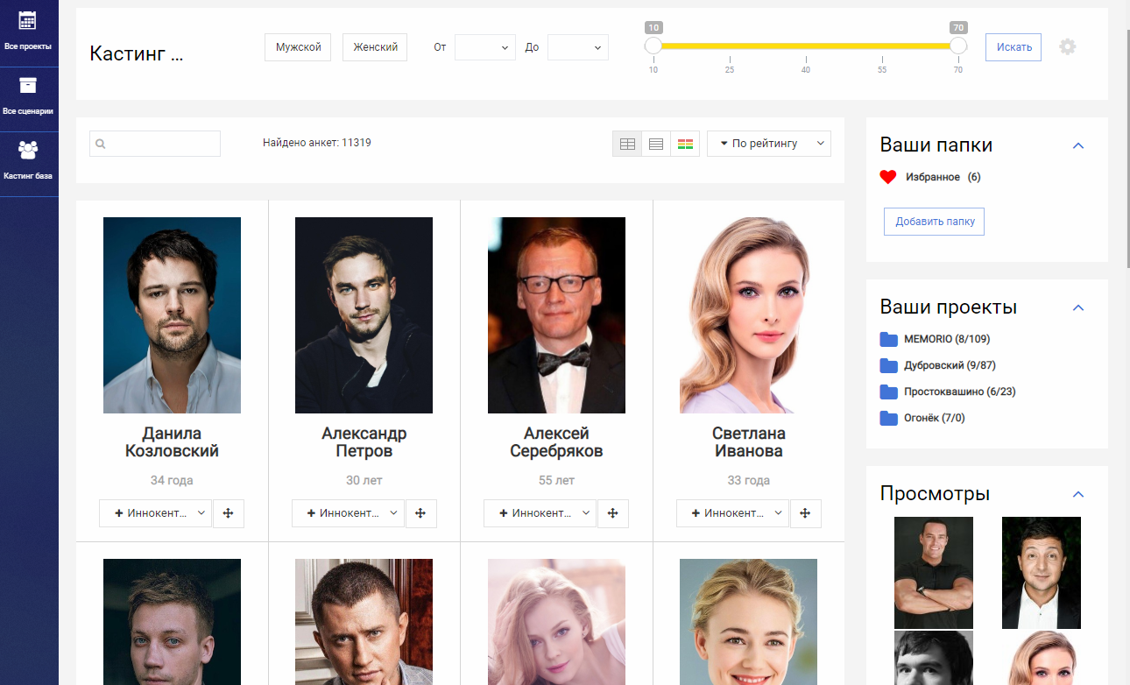The image size is (1130, 685).
Task: Collapse the 'Ваши проекты' panel
Action: click(1078, 307)
